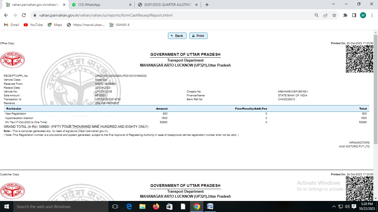The width and height of the screenshot is (378, 212).
Task: Click financer STATE BANK OF INDIA
Action: tap(292, 95)
